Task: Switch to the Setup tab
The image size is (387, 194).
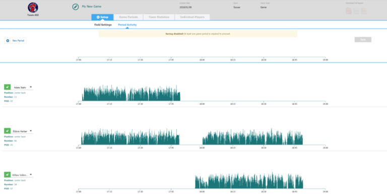Action: coord(102,17)
